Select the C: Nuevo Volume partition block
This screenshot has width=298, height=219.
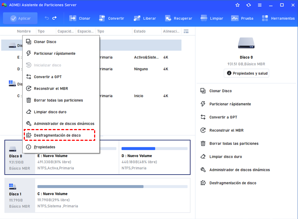point(113,196)
